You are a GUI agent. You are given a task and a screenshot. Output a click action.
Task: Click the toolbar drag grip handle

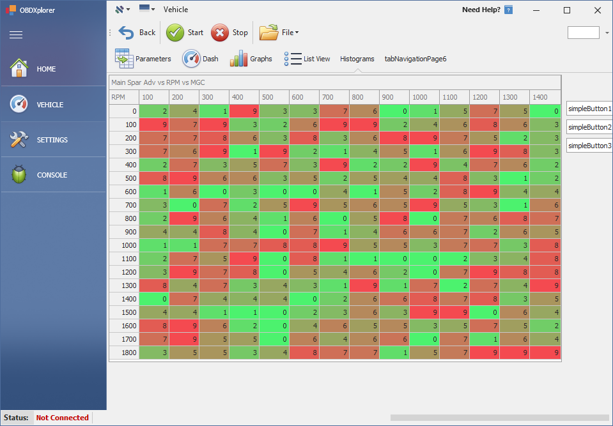[x=110, y=33]
